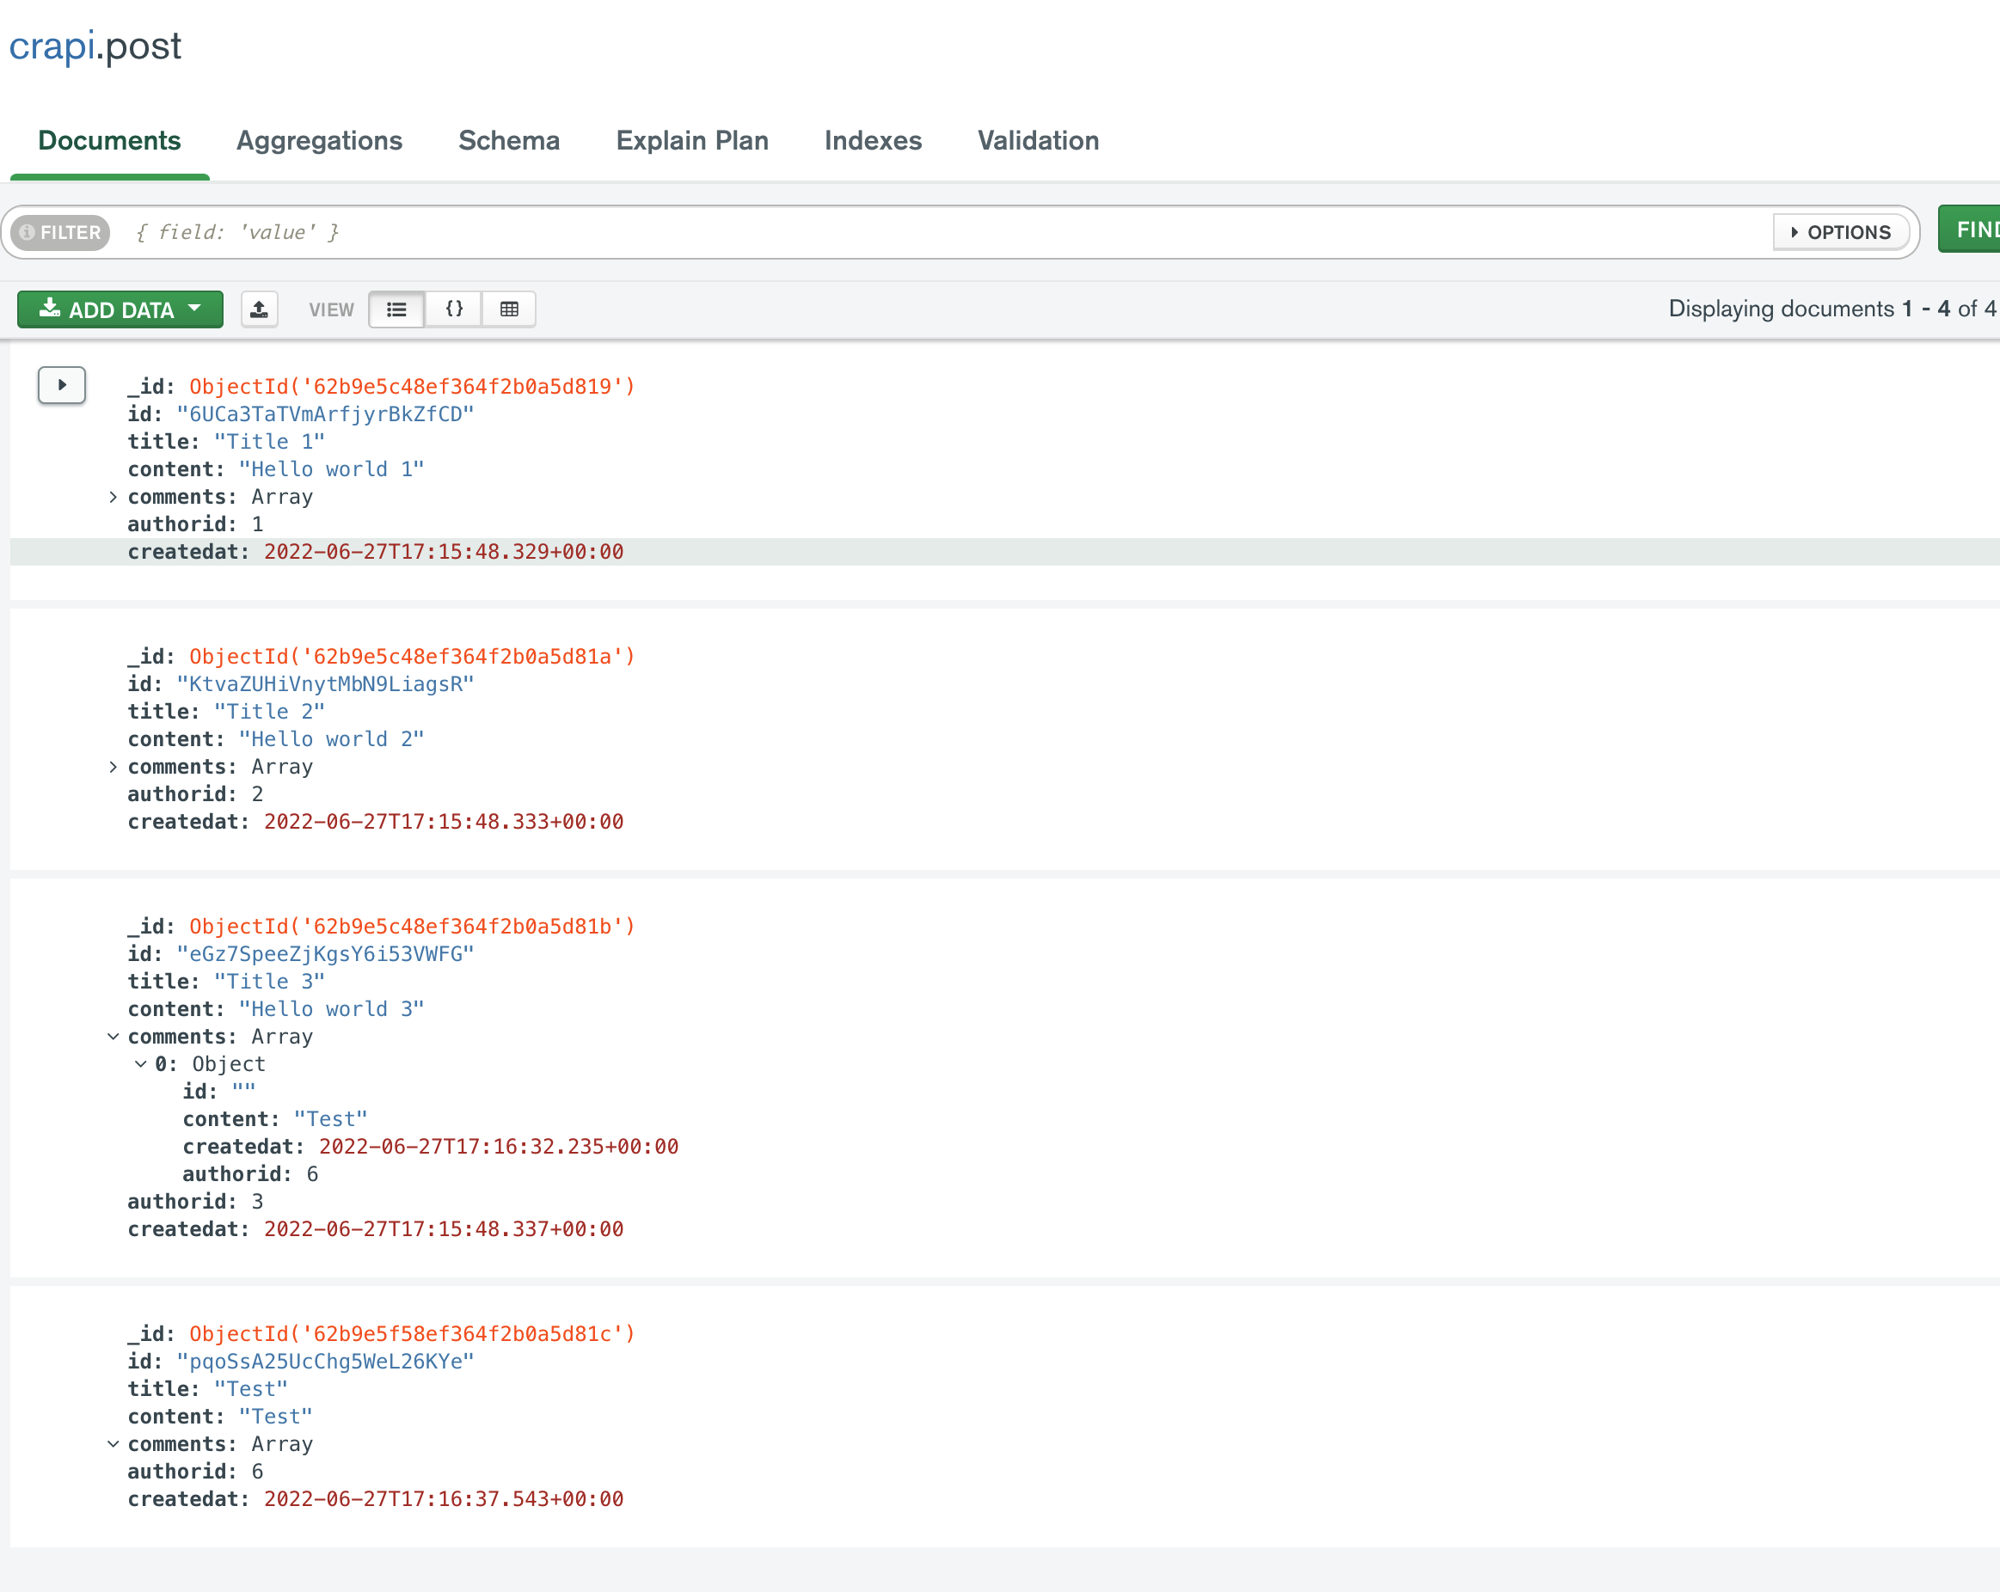Collapse comments array of Title 3

tap(113, 1037)
